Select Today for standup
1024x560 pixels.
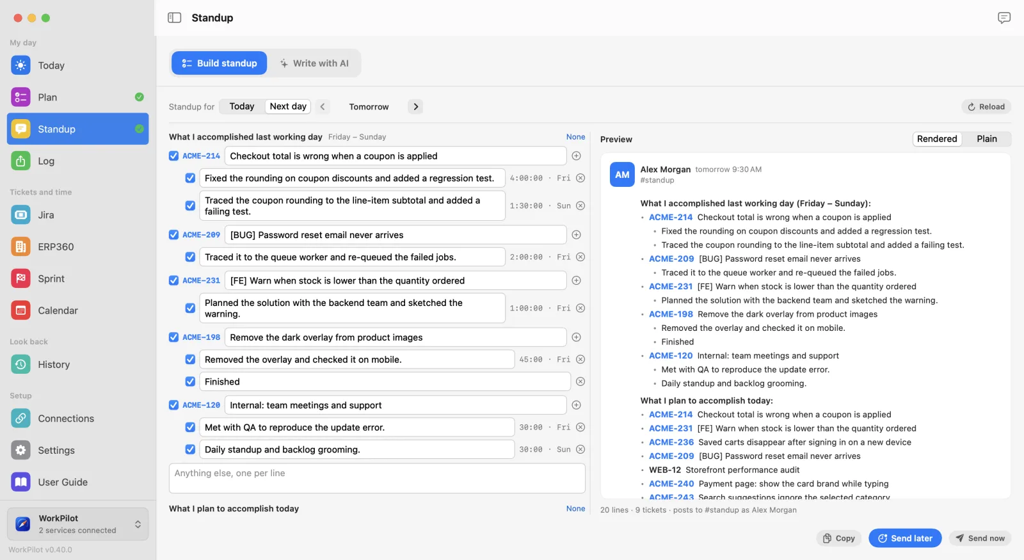point(242,106)
